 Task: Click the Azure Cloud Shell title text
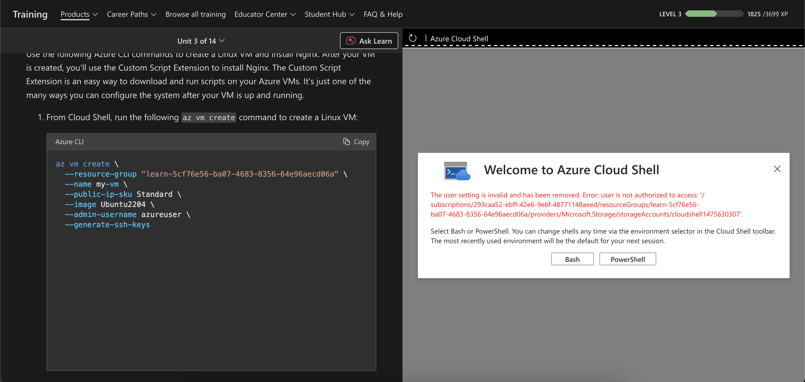459,39
